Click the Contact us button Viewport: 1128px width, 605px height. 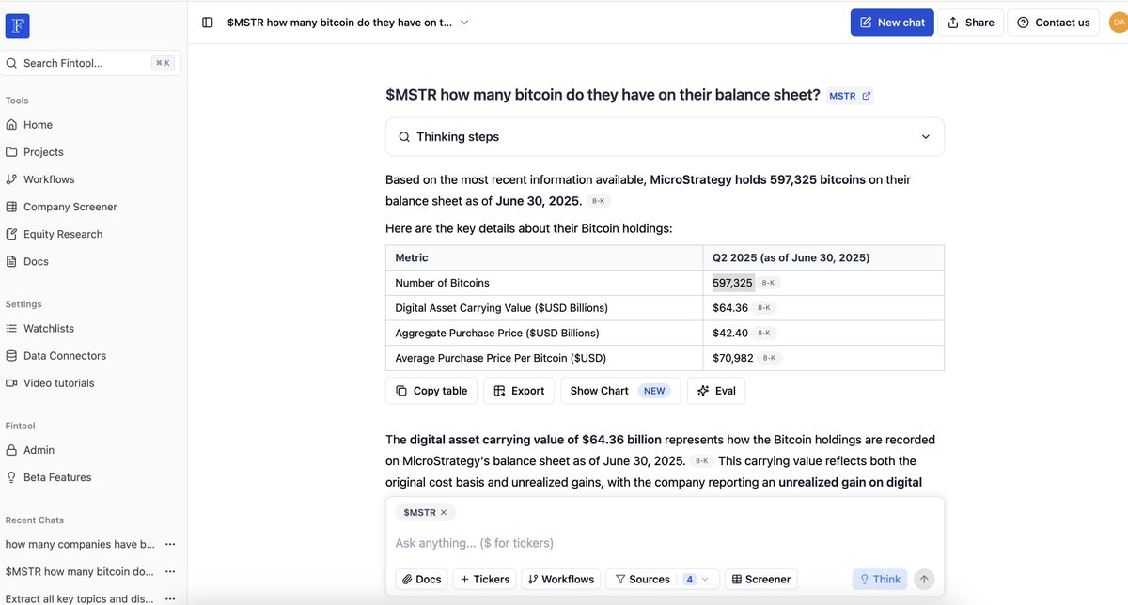pos(1053,23)
